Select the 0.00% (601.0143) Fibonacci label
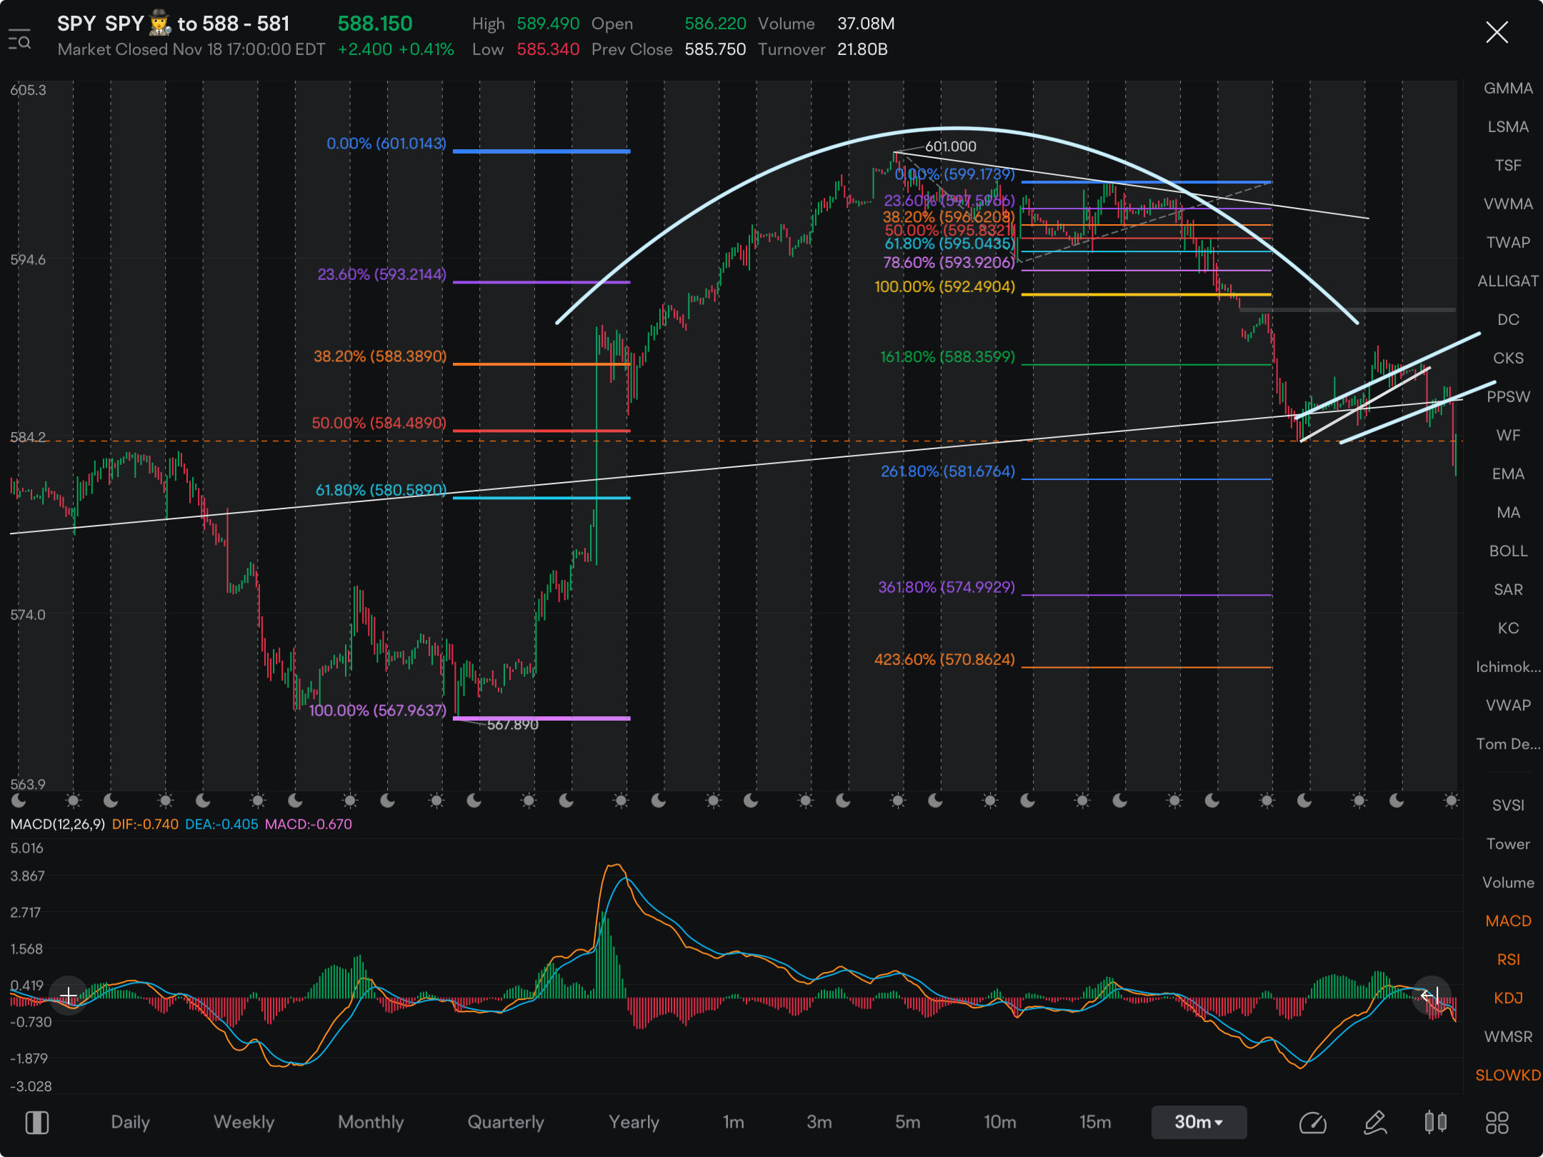This screenshot has width=1543, height=1157. [x=386, y=143]
